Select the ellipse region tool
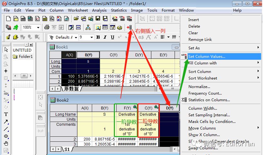The height and width of the screenshot is (155, 263). pos(6,136)
